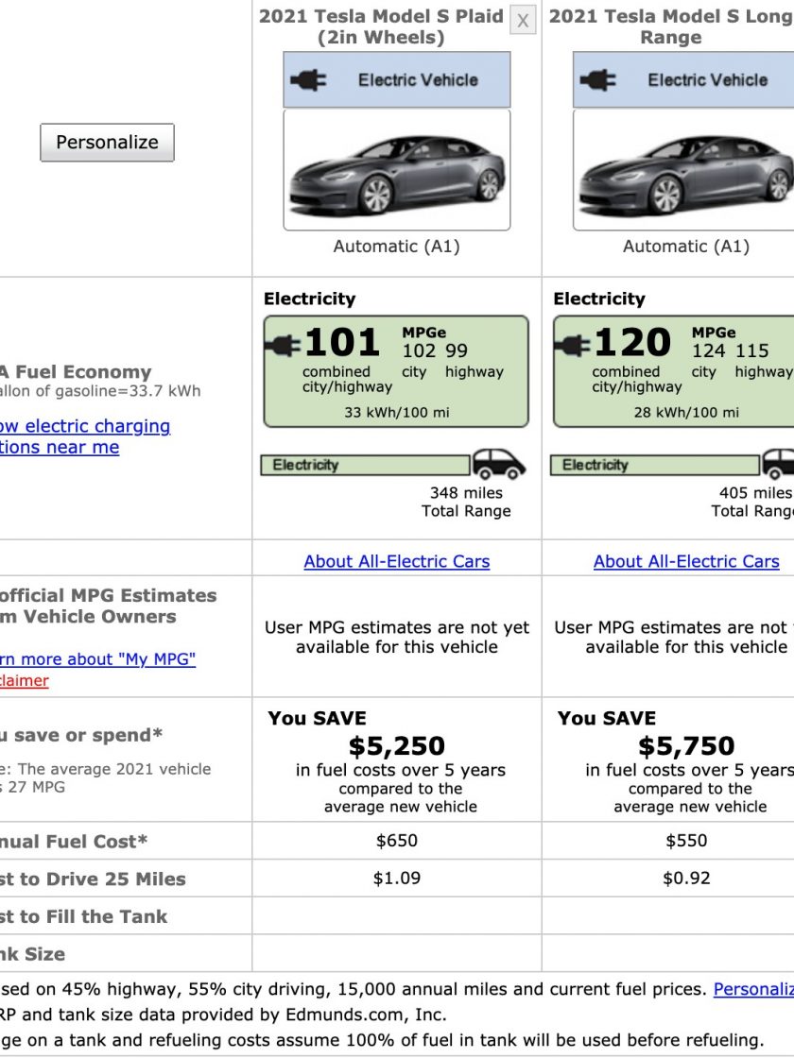The image size is (794, 1058).
Task: Open the red disclaimer link
Action: (x=25, y=680)
